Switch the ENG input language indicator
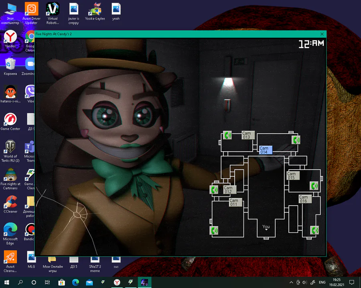361x288 pixels. click(x=322, y=282)
